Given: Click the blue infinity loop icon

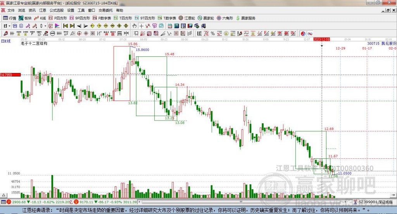Looking at the screenshot, I should click(x=310, y=34).
